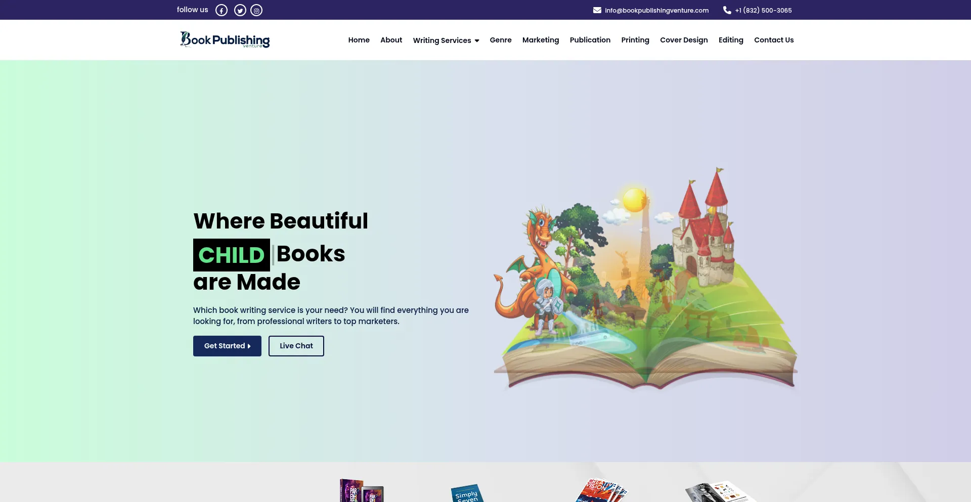Click the open storybook dragon illustration

point(645,279)
